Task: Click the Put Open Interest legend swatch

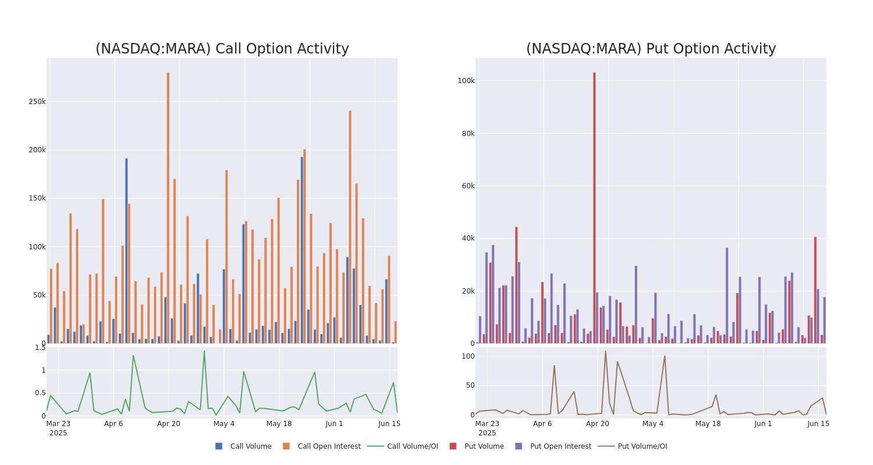Action: 519,446
